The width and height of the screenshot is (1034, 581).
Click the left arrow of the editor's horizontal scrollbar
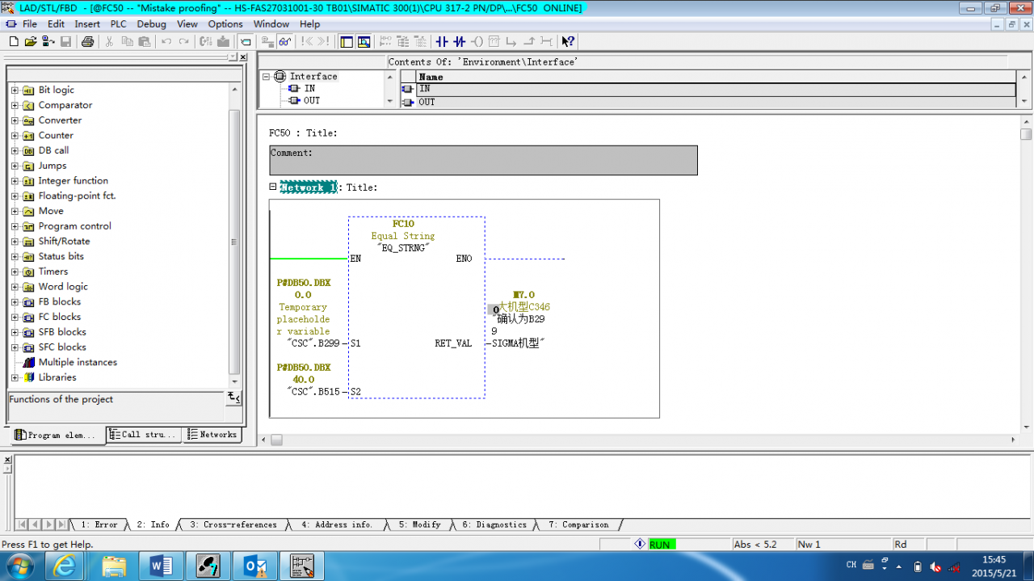point(264,440)
